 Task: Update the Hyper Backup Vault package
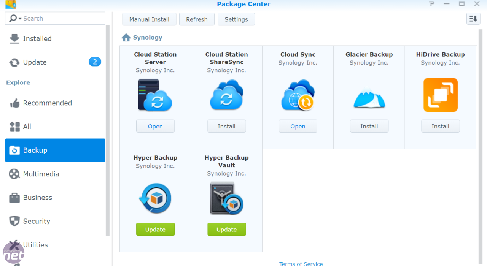(227, 229)
